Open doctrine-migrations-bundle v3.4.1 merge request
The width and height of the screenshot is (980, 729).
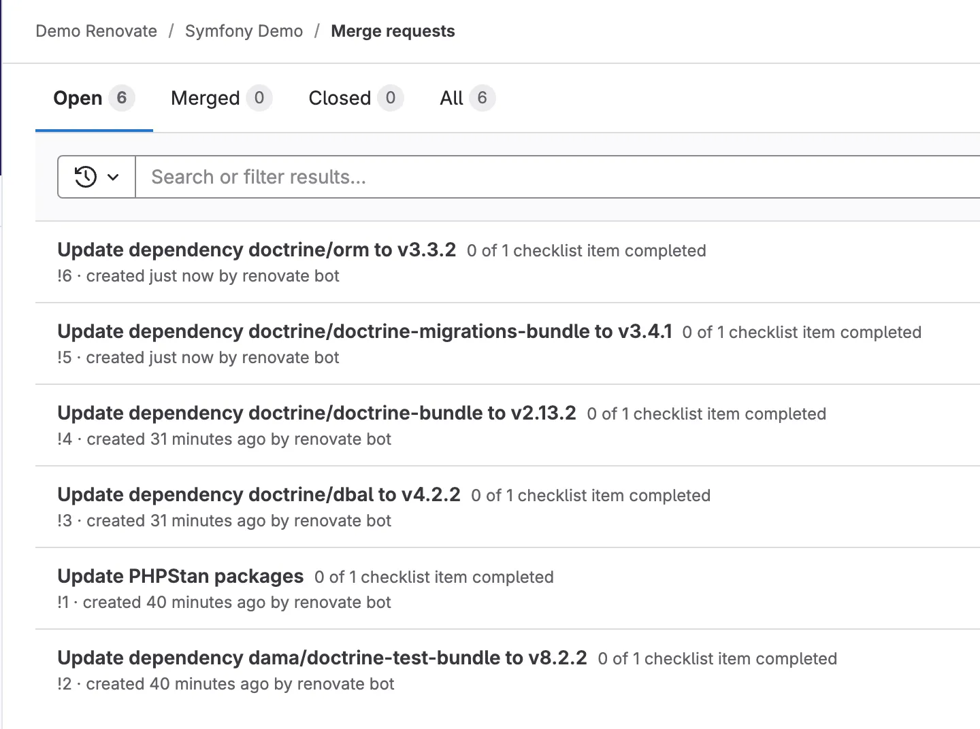[364, 331]
